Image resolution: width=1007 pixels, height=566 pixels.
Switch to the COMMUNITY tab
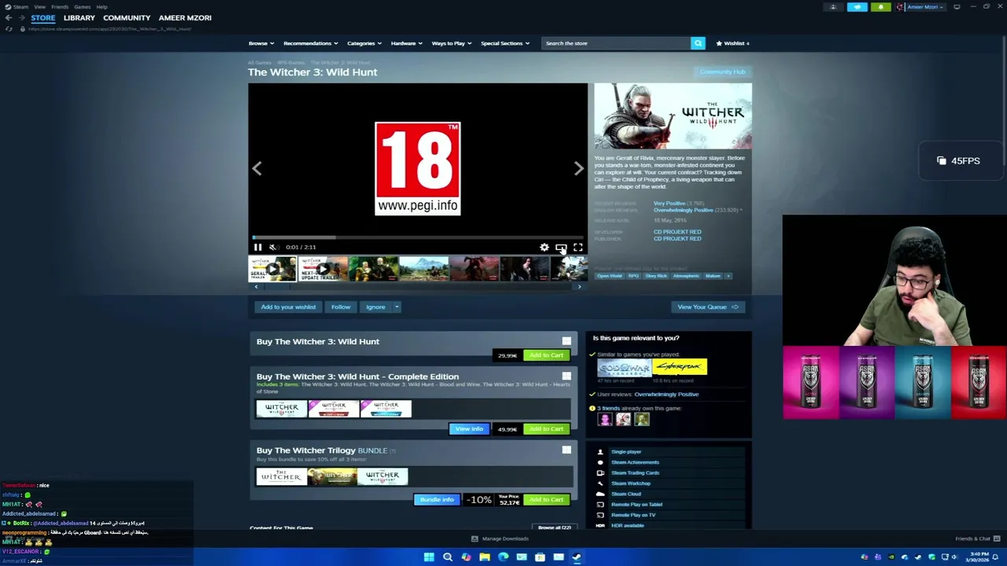127,17
